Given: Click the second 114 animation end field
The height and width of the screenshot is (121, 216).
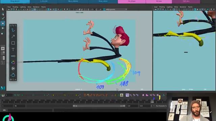Looking at the screenshot, I should click(x=145, y=106).
